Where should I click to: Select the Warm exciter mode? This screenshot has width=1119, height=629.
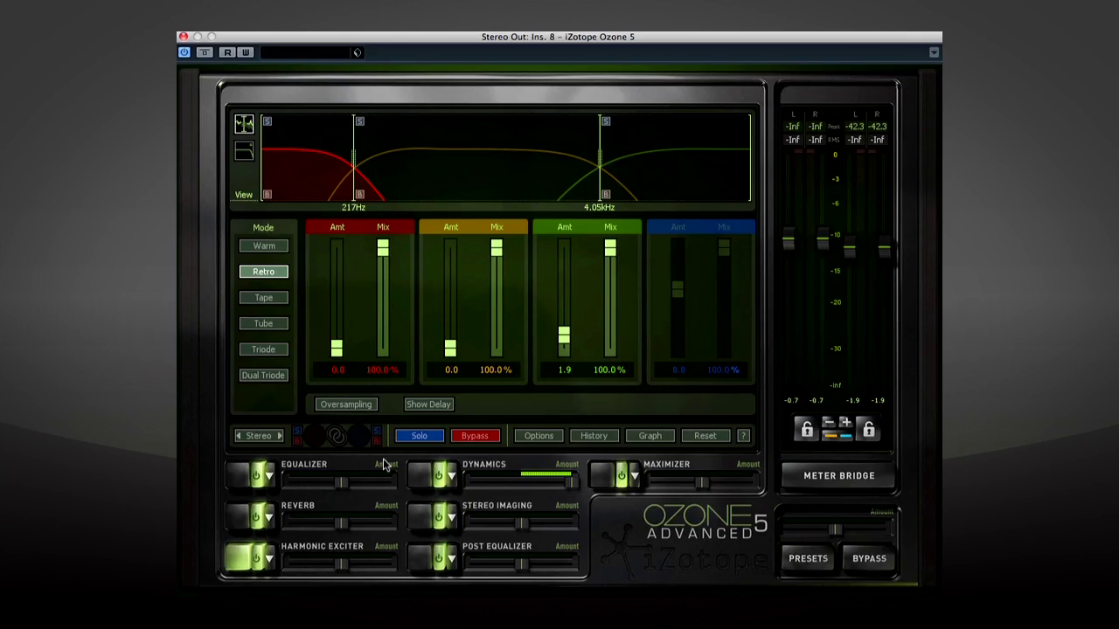[x=263, y=245]
